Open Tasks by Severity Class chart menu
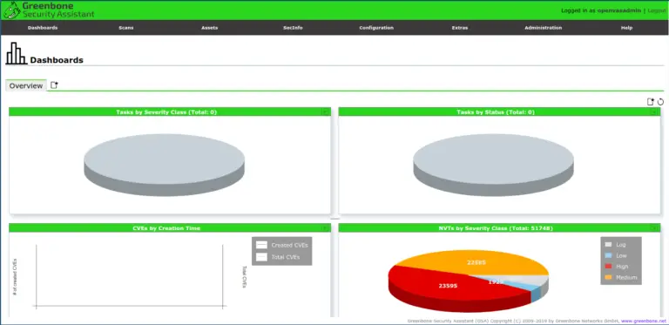Viewport: 669px width, 325px height. [x=326, y=112]
